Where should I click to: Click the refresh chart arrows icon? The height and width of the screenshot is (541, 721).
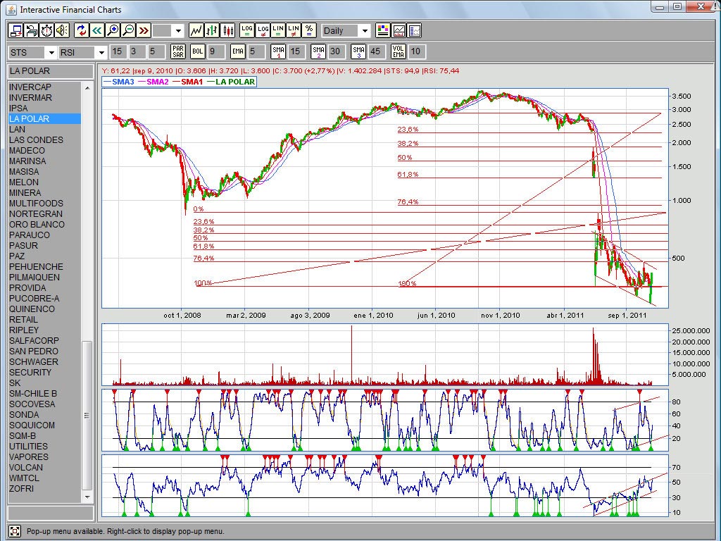click(81, 30)
